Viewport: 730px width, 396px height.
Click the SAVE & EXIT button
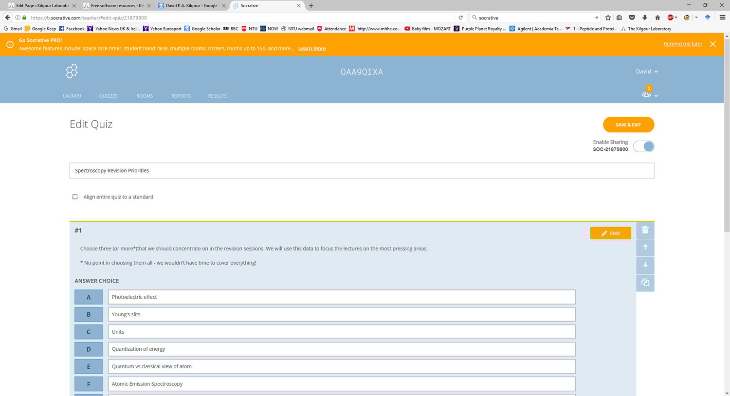click(628, 125)
